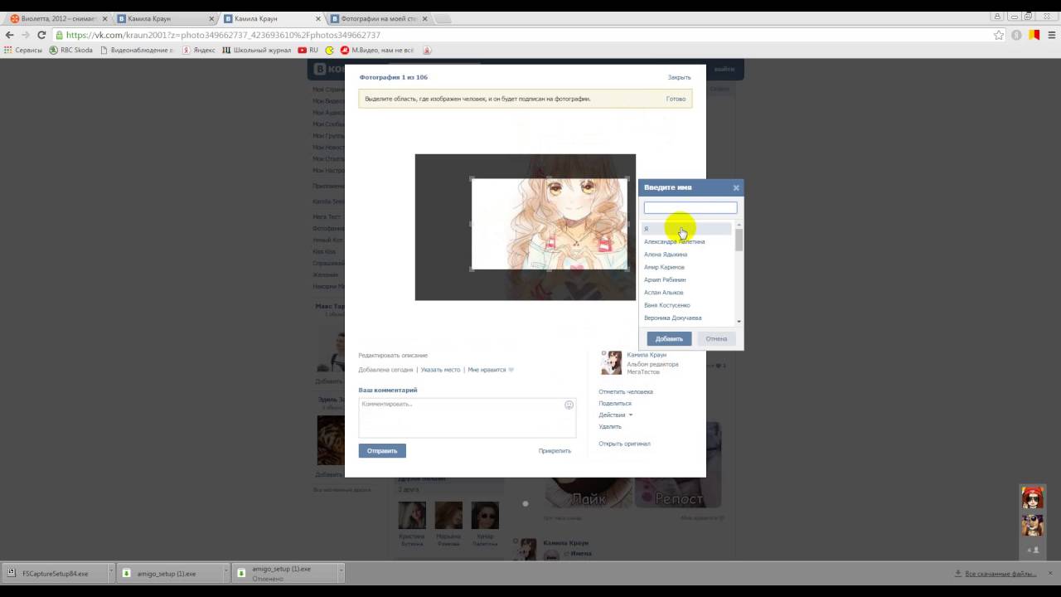Click the Отправить button
1061x597 pixels.
coord(382,451)
